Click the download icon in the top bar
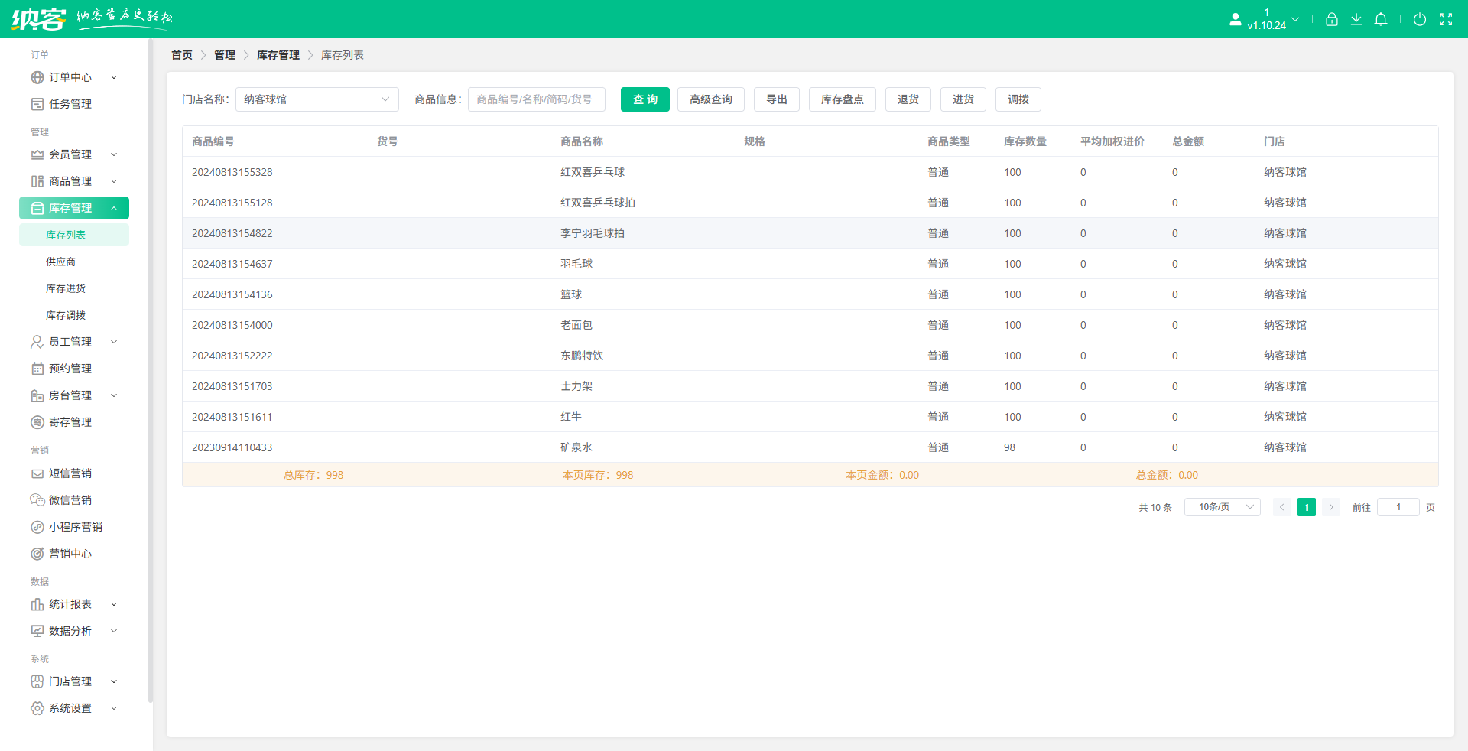Viewport: 1468px width, 751px height. 1356,19
